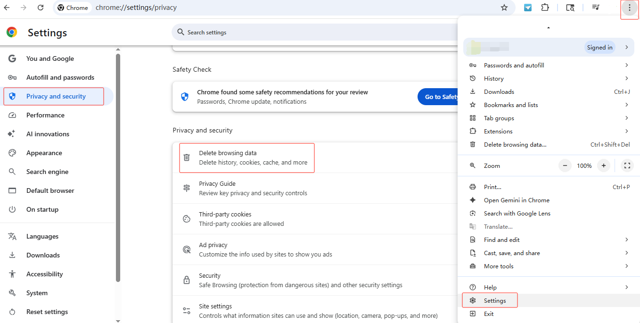Open the browser profile avatar icon
Screen dimensions: 640x323
[473, 47]
